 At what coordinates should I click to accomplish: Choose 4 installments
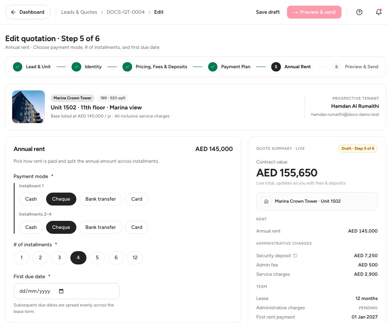point(78,258)
